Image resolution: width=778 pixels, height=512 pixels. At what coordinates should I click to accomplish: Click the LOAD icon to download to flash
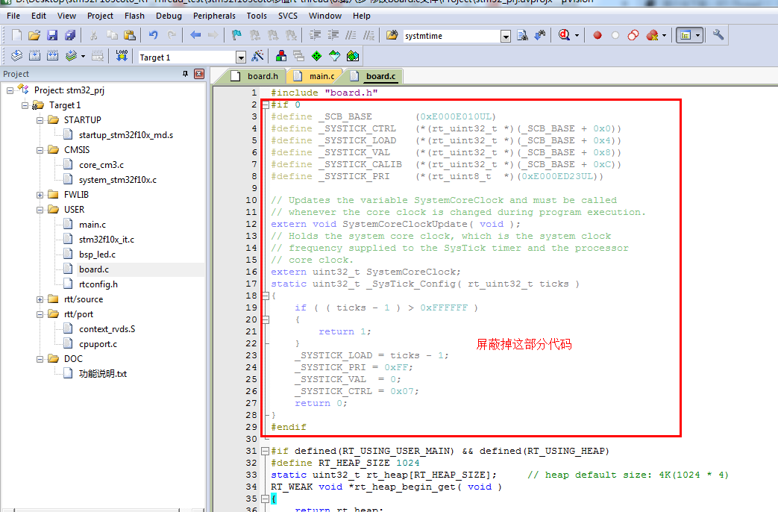point(121,55)
